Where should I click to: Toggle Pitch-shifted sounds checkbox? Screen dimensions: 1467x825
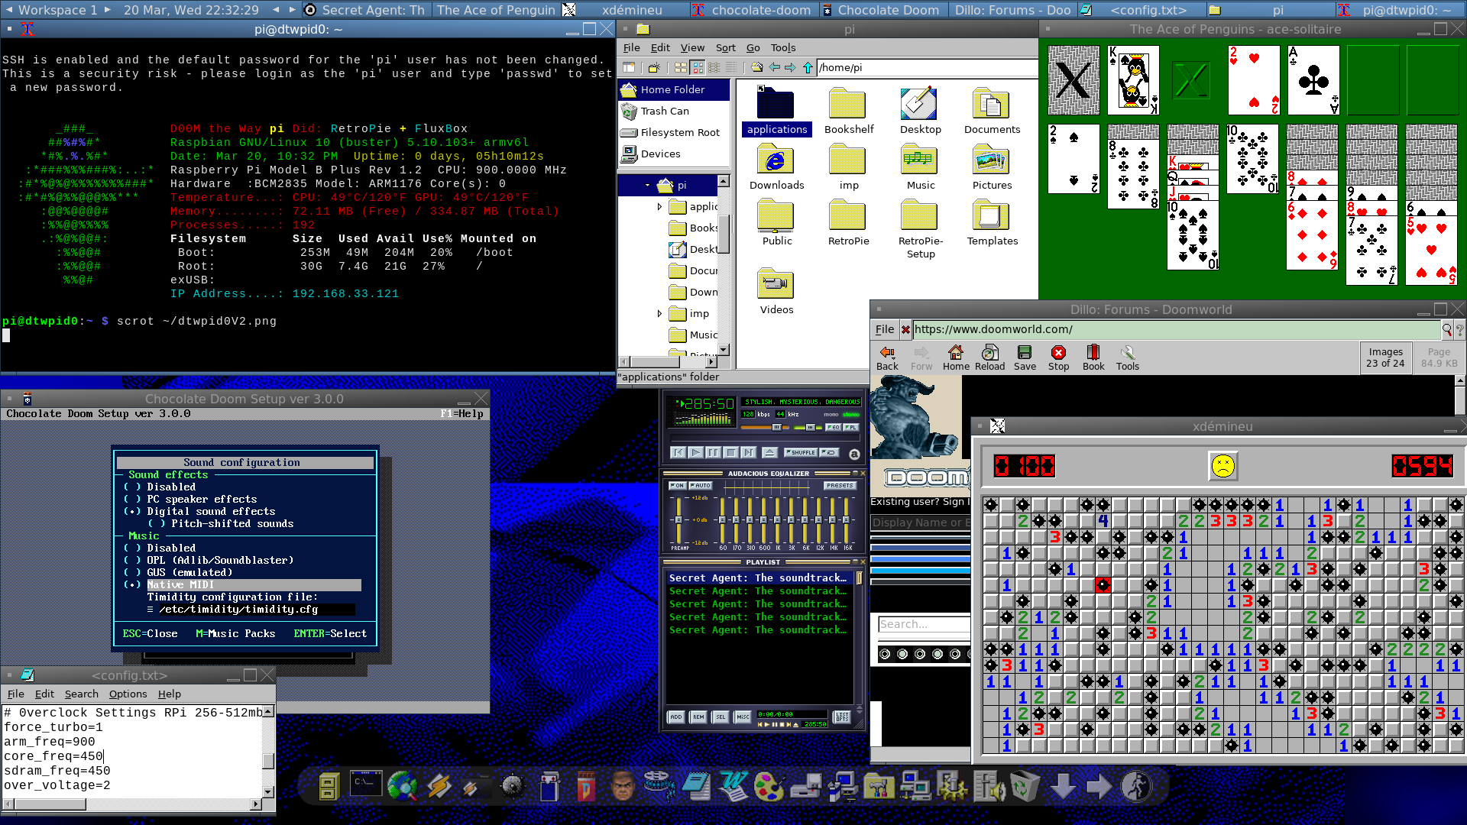(x=221, y=524)
